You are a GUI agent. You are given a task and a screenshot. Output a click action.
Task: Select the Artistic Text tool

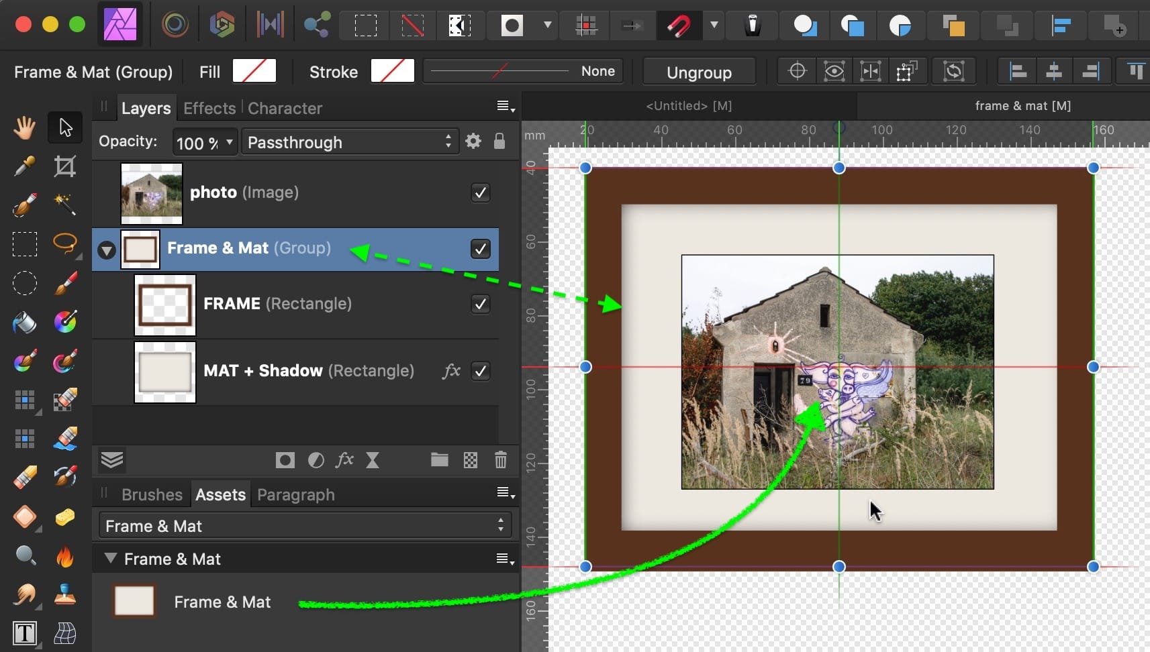coord(24,633)
